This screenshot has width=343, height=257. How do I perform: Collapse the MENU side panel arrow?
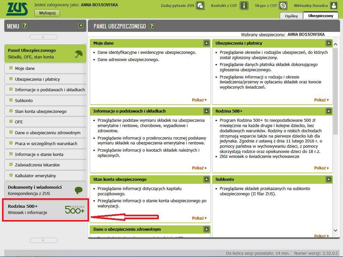point(81,25)
